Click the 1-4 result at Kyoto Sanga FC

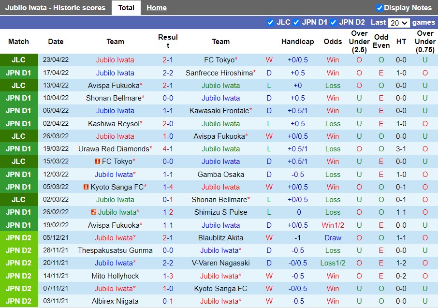point(168,187)
